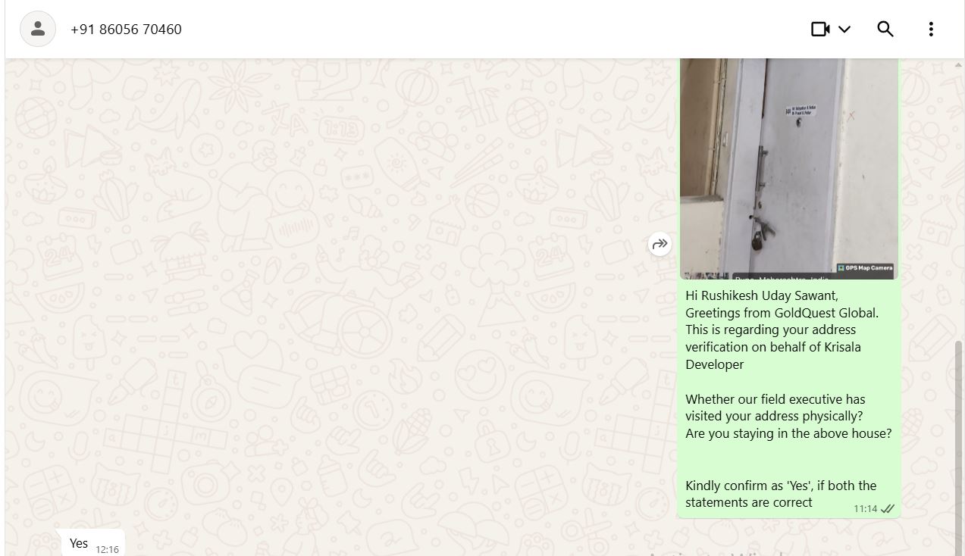
Task: Search within this chat
Action: click(885, 29)
